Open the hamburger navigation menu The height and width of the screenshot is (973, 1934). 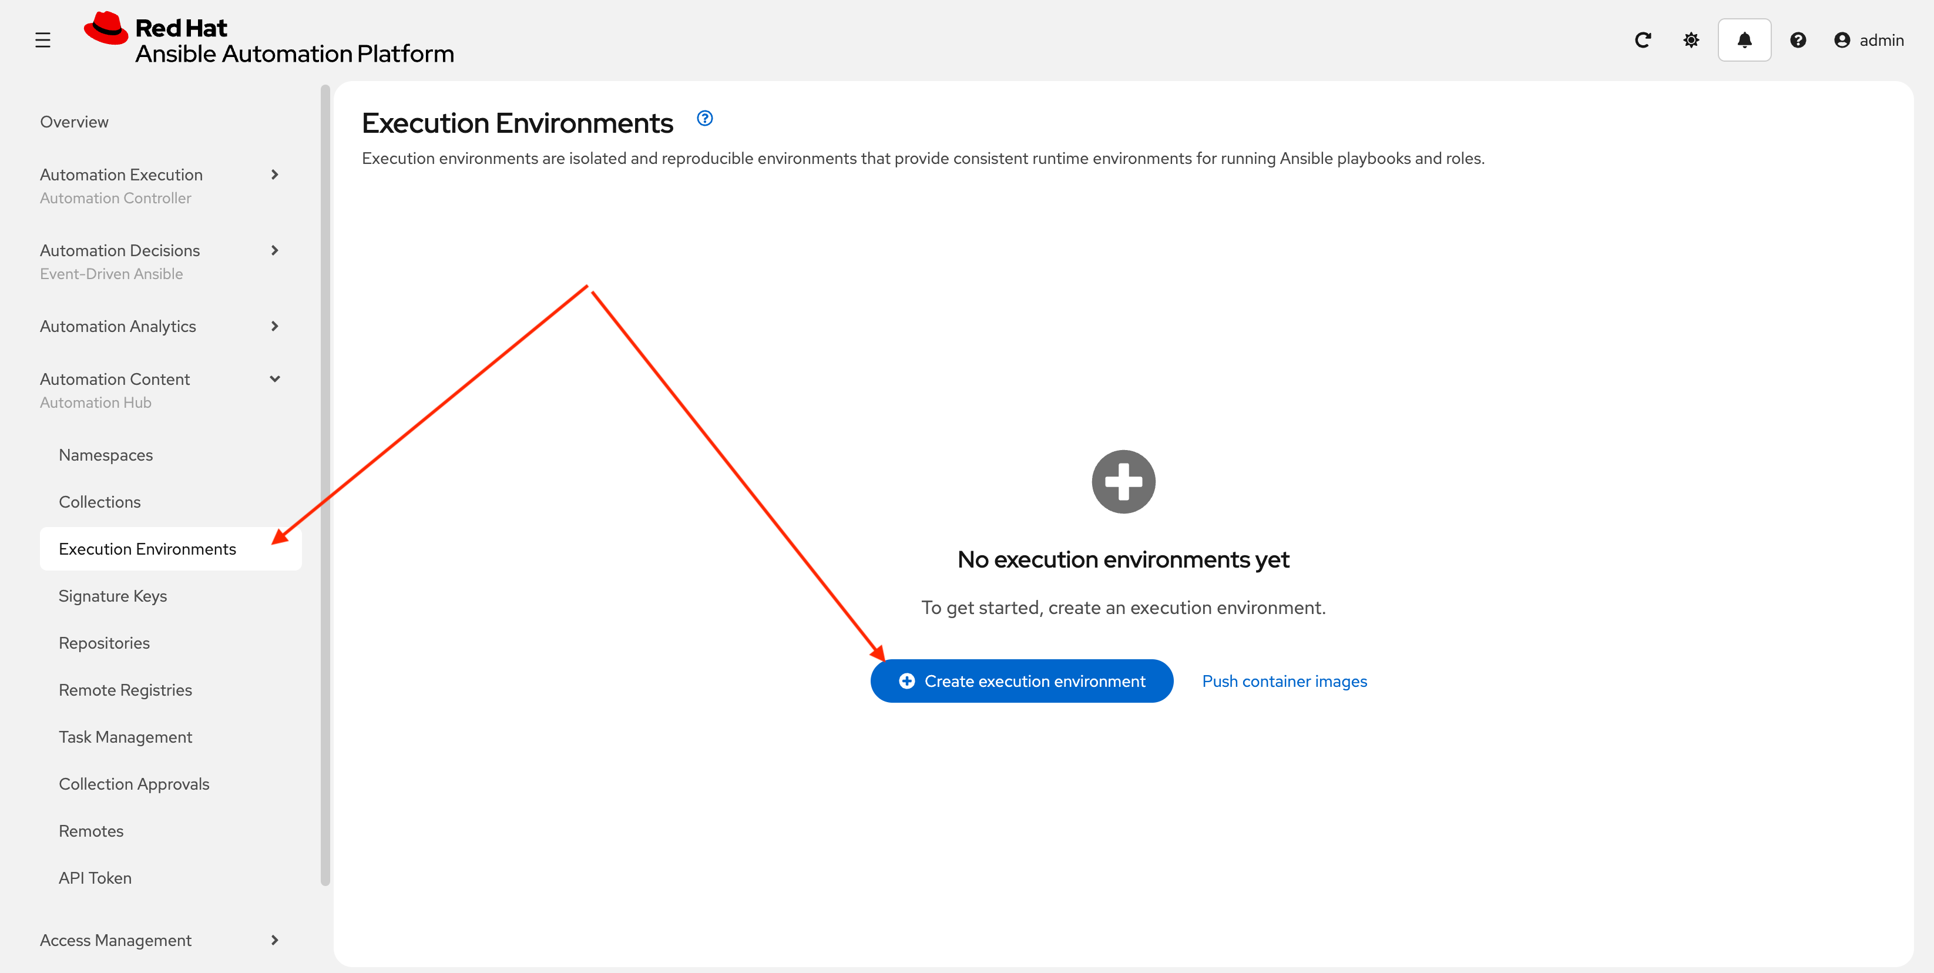pyautogui.click(x=42, y=40)
